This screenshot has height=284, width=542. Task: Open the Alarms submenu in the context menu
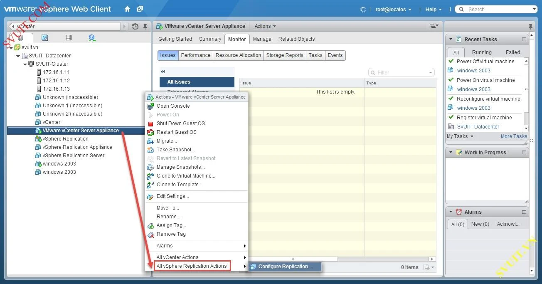coord(196,246)
